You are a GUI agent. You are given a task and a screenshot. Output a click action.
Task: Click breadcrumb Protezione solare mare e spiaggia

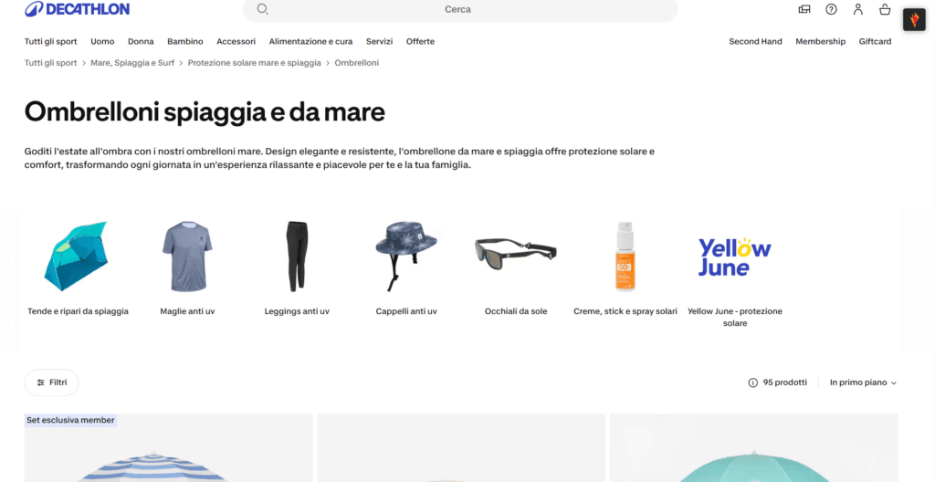[254, 63]
